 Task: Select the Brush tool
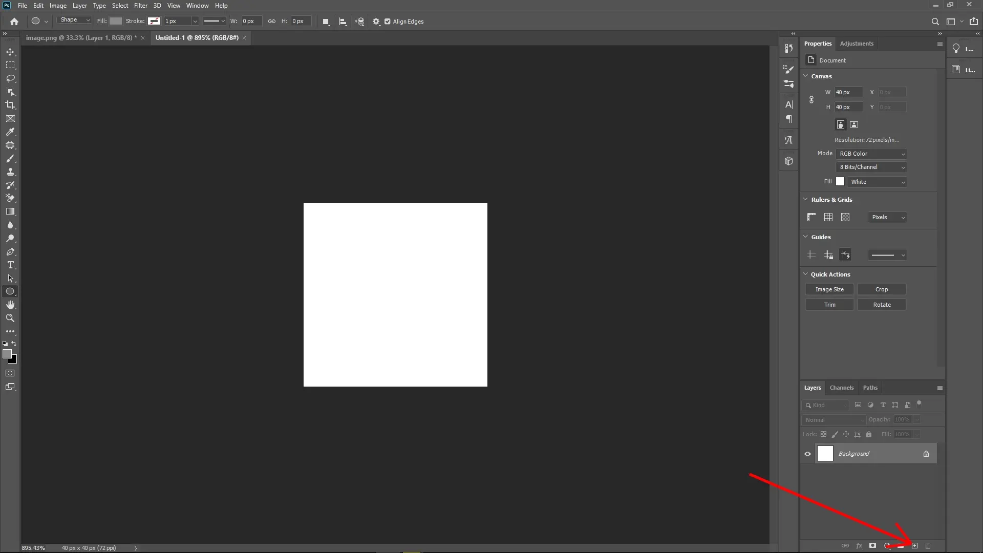tap(10, 159)
